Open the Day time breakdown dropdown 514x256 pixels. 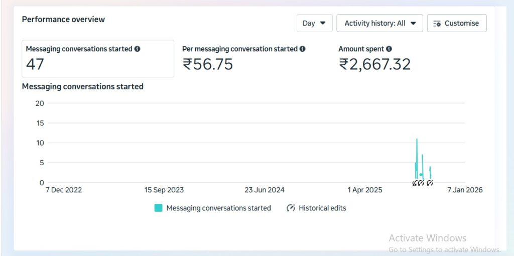coord(314,23)
